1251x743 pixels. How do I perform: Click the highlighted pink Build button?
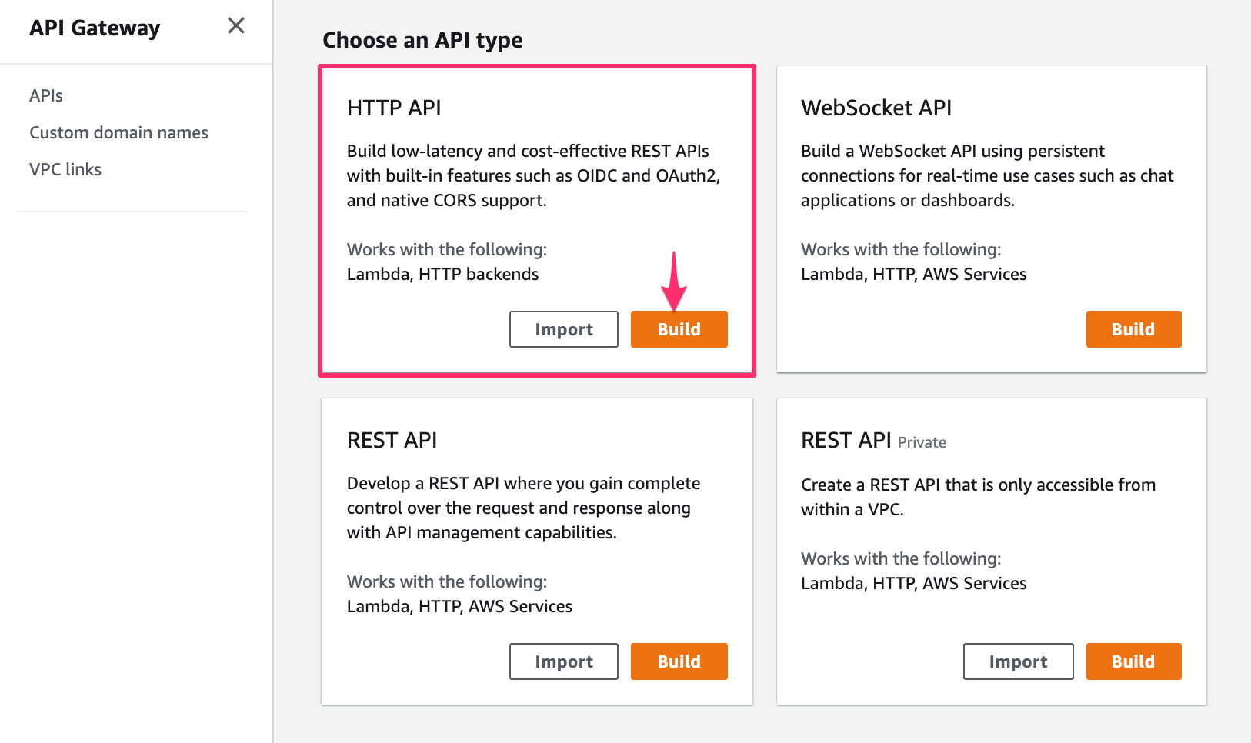(x=679, y=328)
